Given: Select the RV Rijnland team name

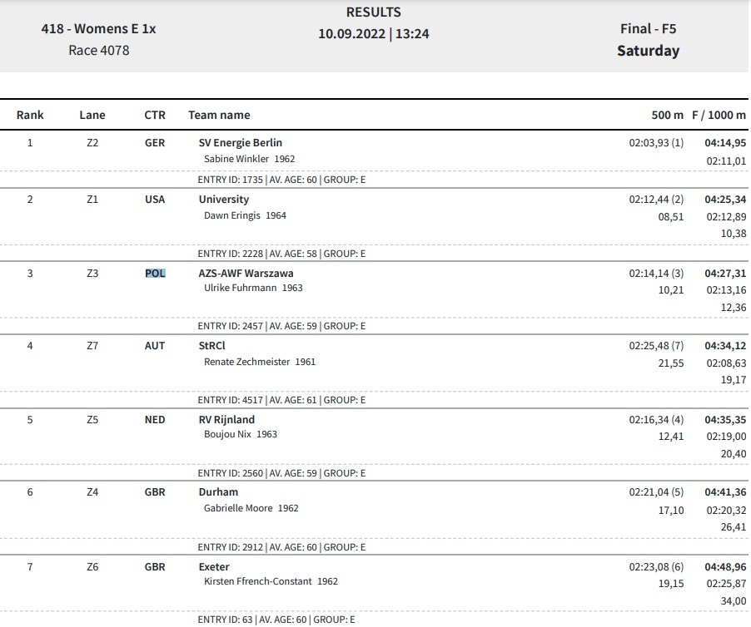Looking at the screenshot, I should coord(226,419).
